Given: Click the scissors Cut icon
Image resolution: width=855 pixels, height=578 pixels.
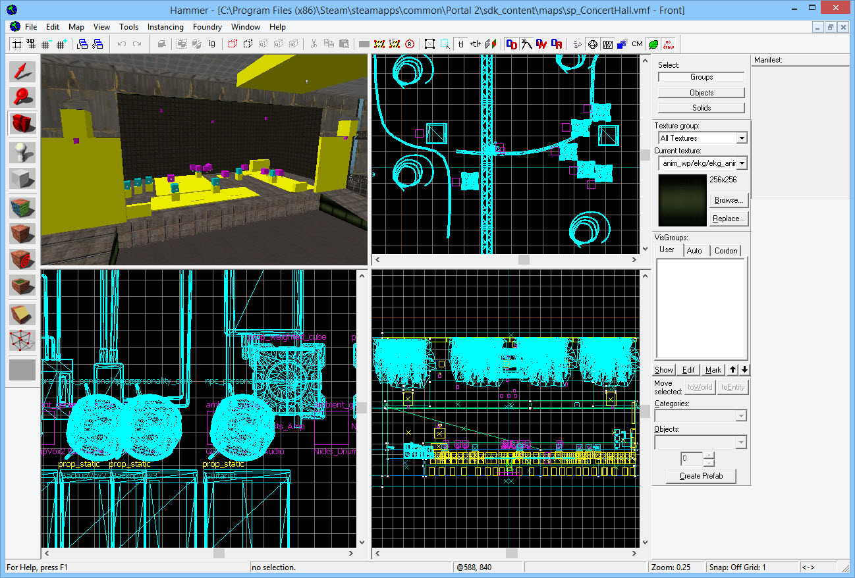Looking at the screenshot, I should click(x=314, y=44).
